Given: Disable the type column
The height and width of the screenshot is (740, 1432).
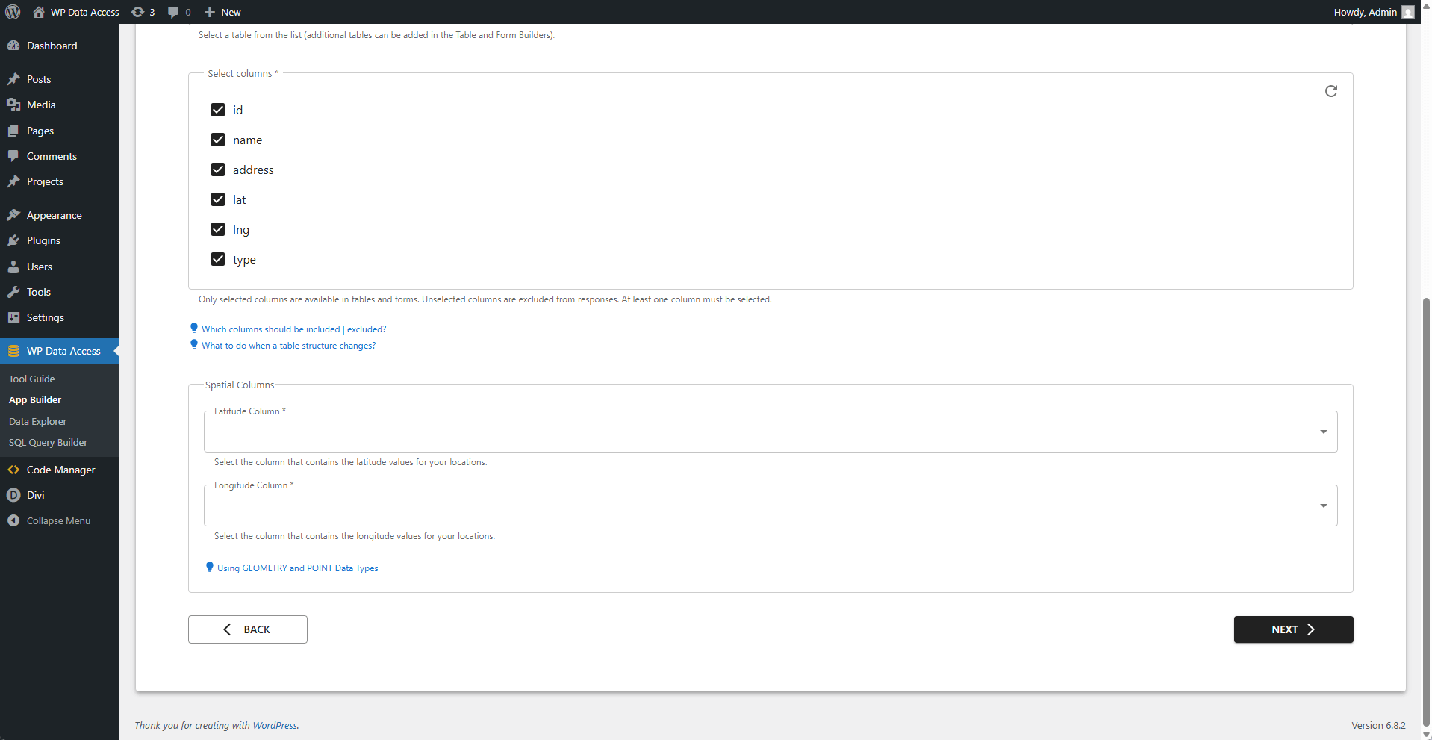Looking at the screenshot, I should tap(217, 259).
